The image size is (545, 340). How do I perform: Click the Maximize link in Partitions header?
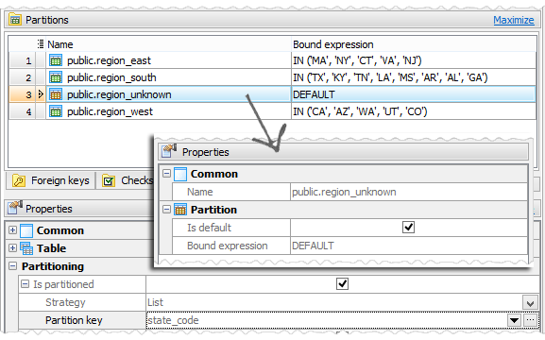[x=514, y=20]
